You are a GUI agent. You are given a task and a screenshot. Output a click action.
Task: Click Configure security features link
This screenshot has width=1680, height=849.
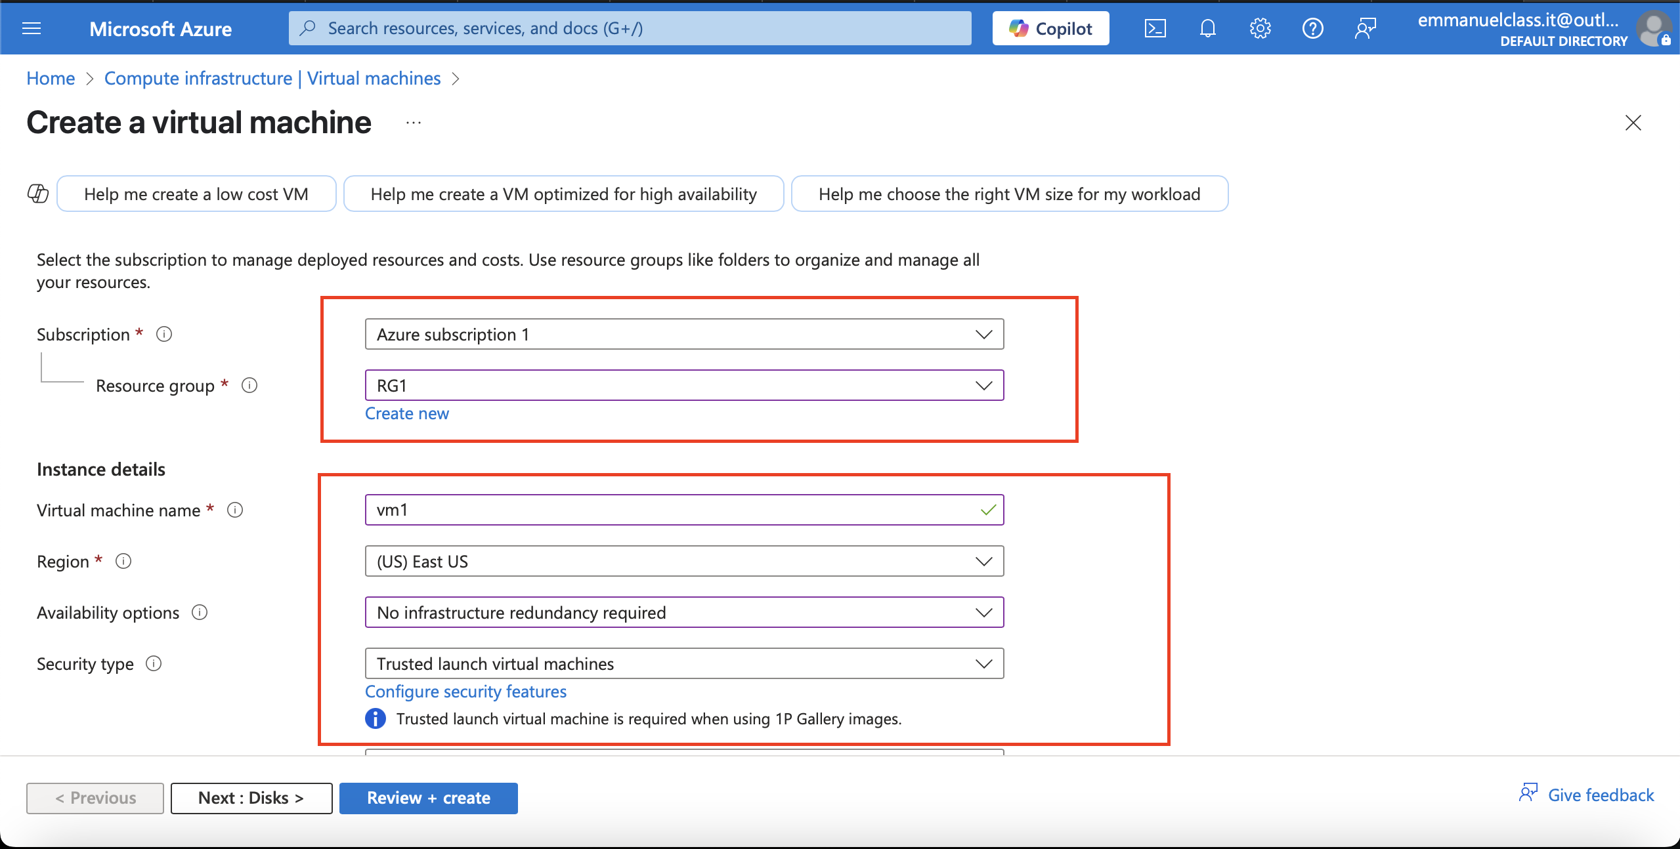[x=465, y=692]
